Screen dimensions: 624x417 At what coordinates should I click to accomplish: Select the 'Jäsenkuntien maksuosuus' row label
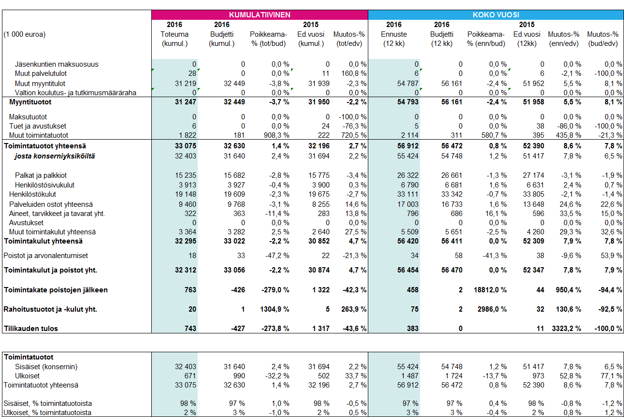[x=57, y=64]
